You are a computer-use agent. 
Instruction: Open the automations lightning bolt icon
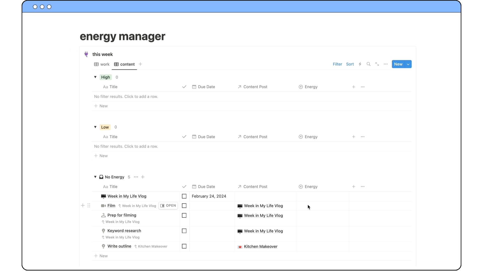coord(360,64)
